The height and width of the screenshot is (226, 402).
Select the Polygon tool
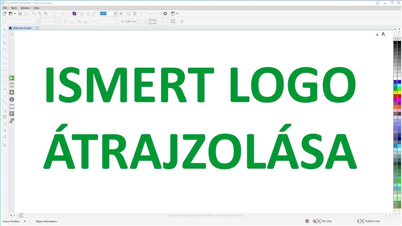(x=5, y=82)
